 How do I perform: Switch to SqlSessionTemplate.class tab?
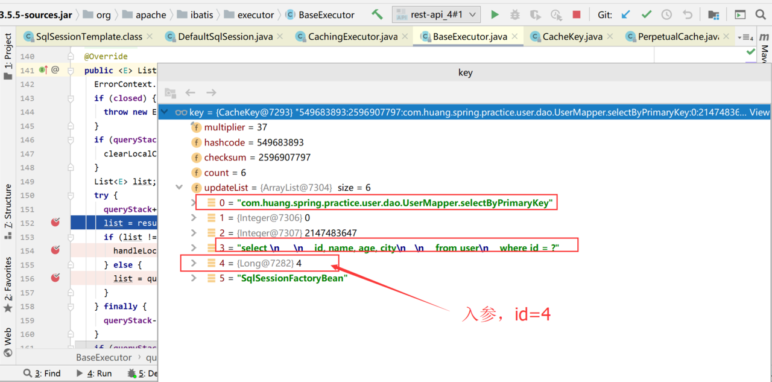click(x=89, y=37)
